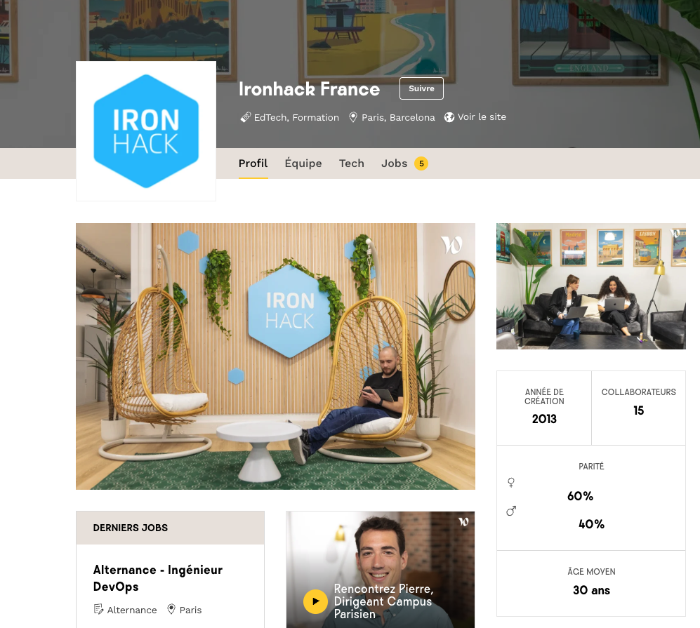This screenshot has height=628, width=700.
Task: Go to the Tech tab
Action: point(351,163)
